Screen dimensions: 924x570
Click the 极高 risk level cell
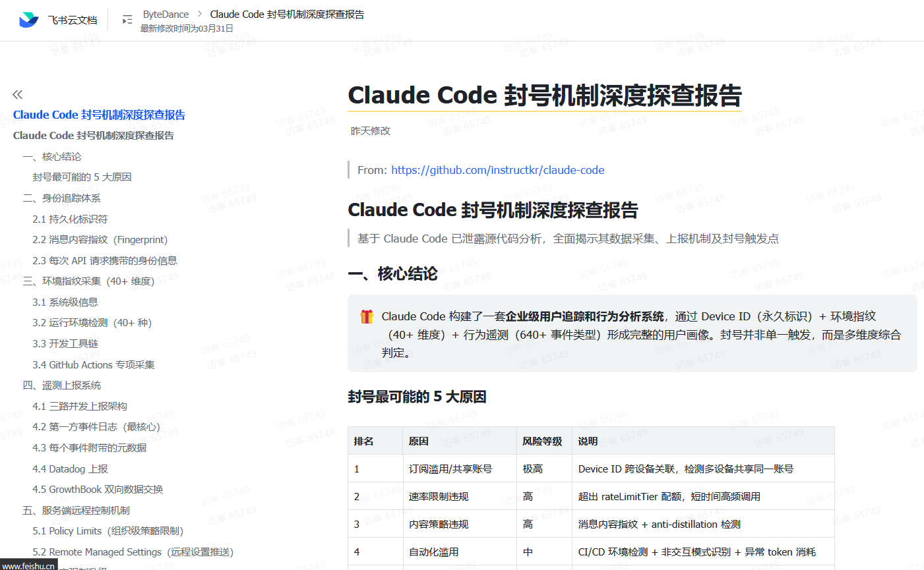(544, 469)
